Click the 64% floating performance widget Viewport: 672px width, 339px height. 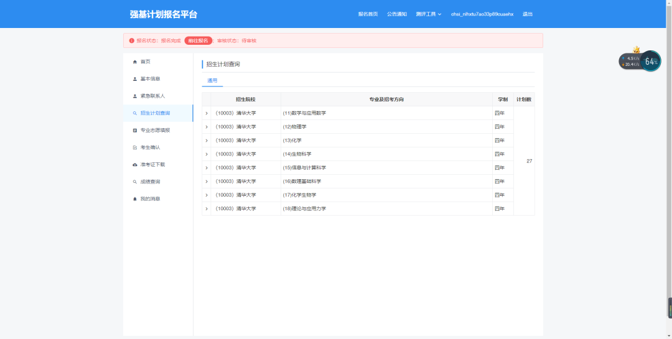coord(651,62)
